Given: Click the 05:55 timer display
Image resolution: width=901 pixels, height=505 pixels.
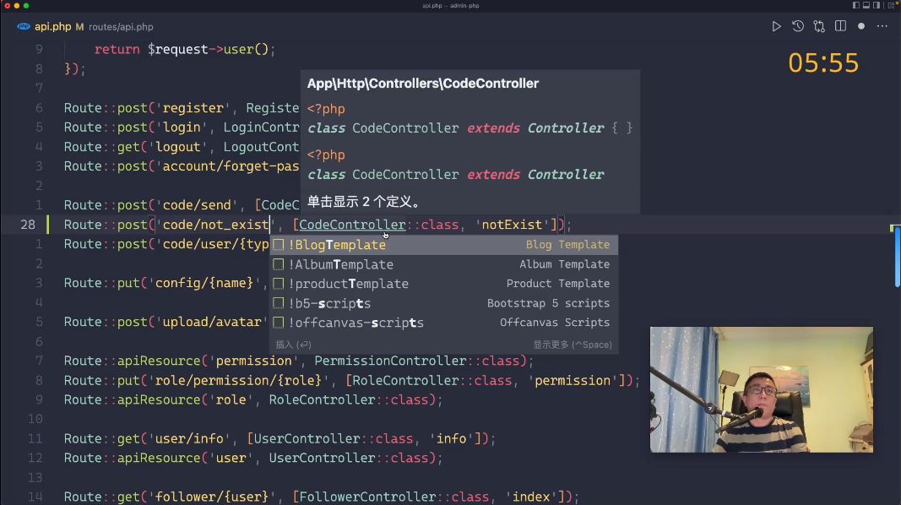Looking at the screenshot, I should [822, 62].
